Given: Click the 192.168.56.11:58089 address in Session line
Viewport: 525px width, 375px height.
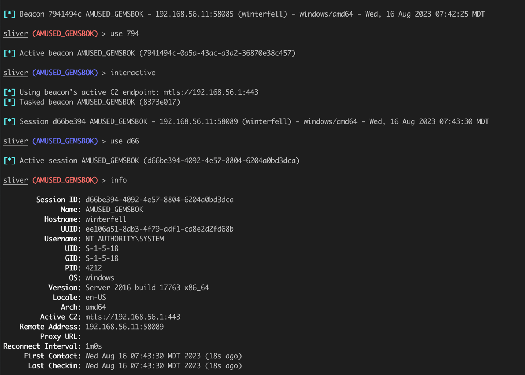Looking at the screenshot, I should click(x=199, y=121).
